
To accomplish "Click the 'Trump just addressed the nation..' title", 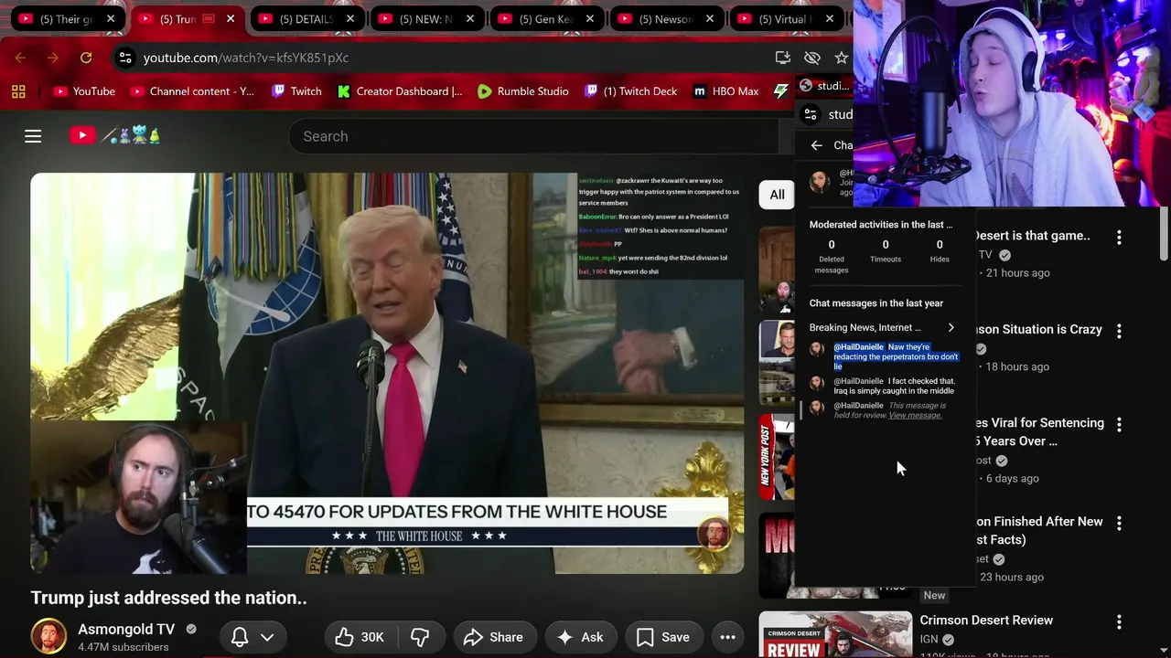I will click(168, 598).
